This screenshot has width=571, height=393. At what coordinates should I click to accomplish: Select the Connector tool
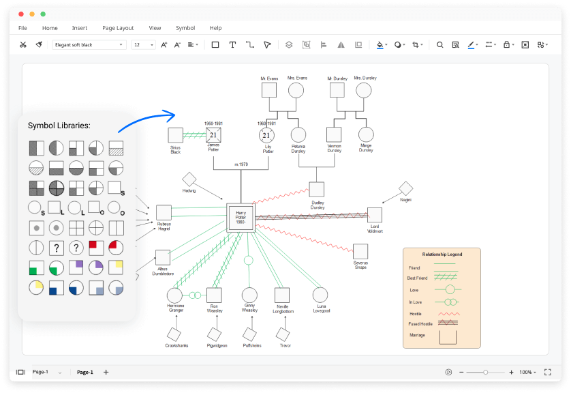[250, 45]
